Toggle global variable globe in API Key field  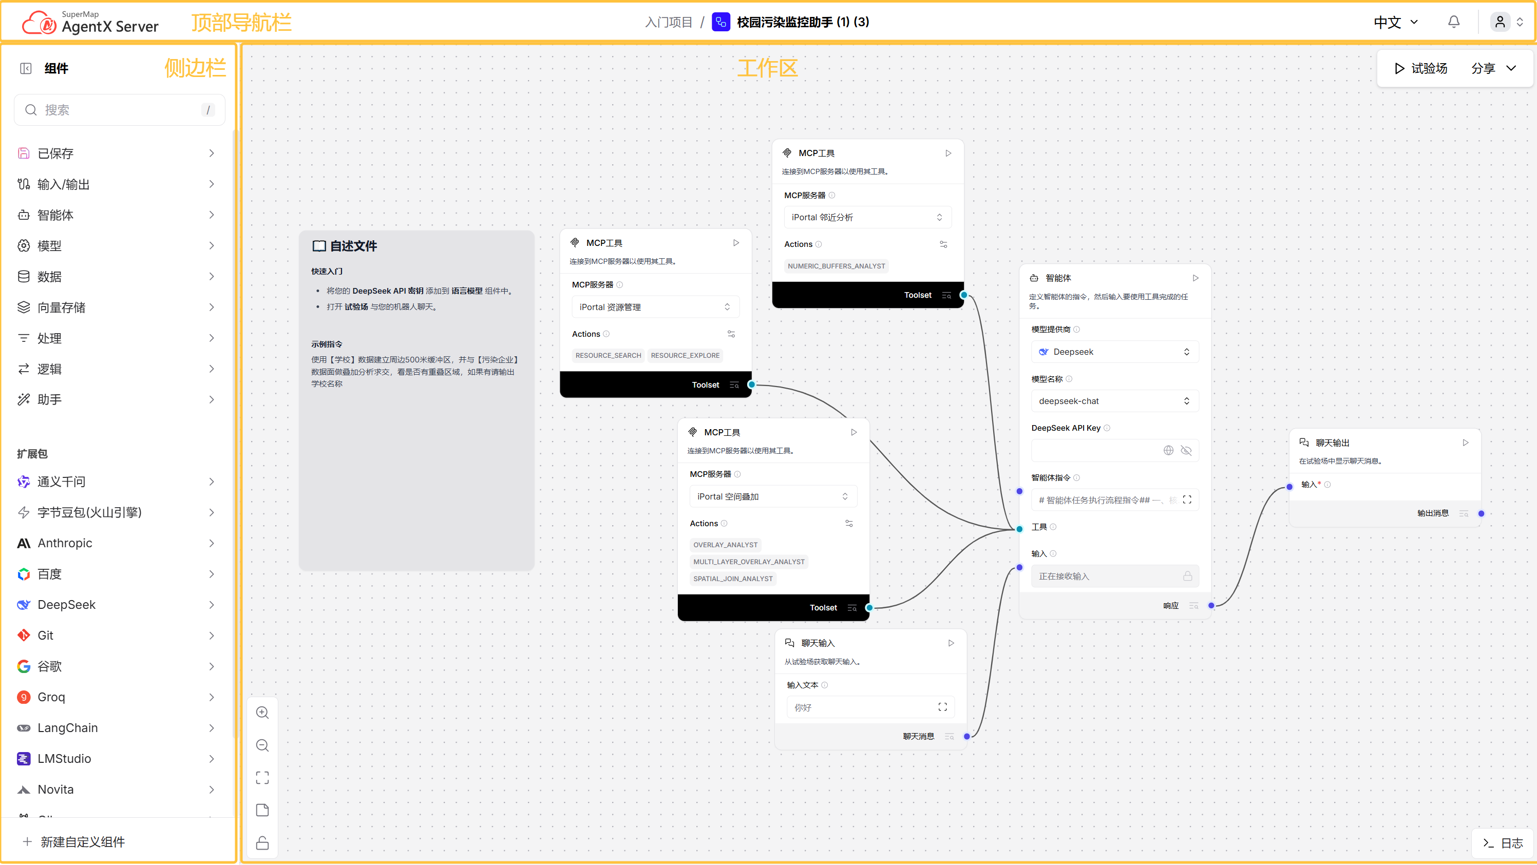click(x=1169, y=450)
